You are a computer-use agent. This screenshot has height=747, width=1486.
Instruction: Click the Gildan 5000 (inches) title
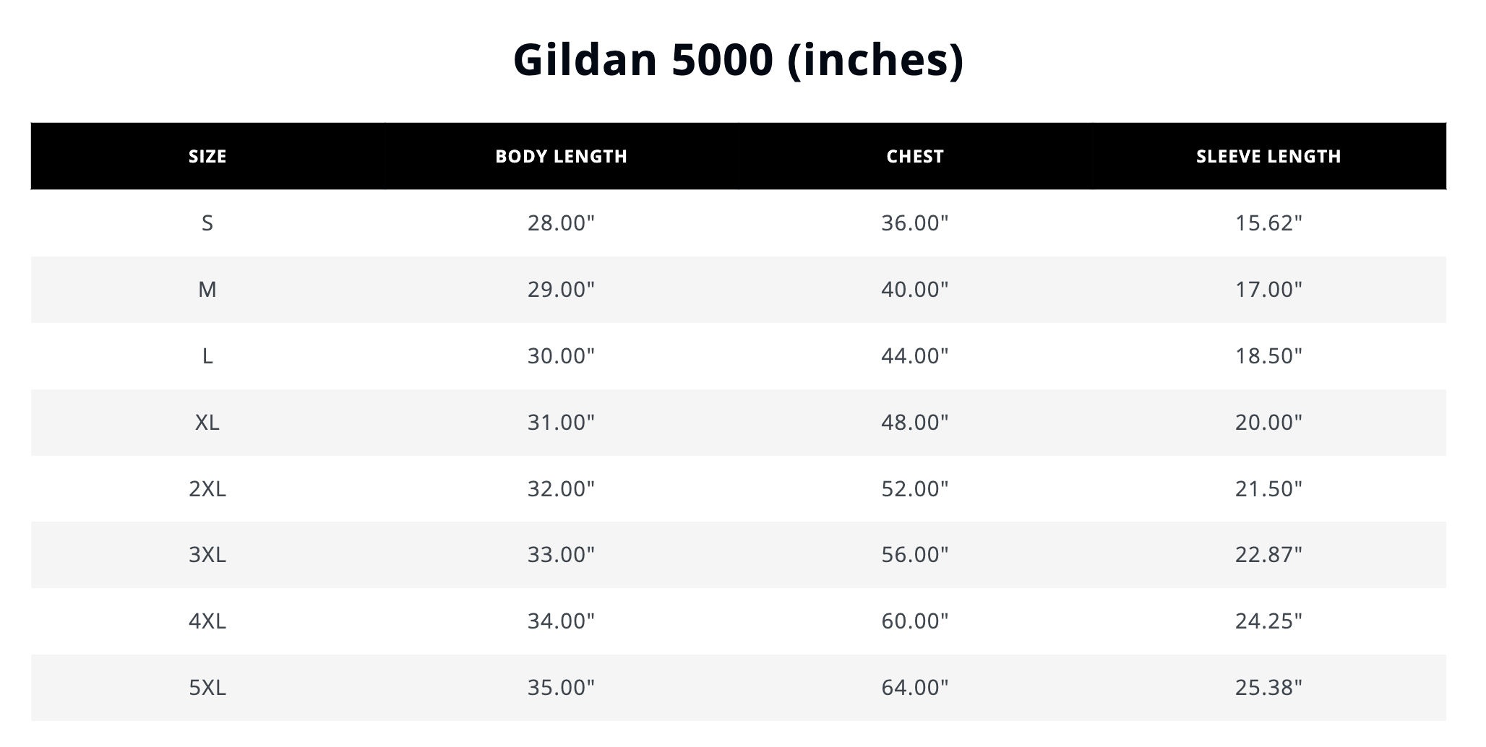coord(738,59)
